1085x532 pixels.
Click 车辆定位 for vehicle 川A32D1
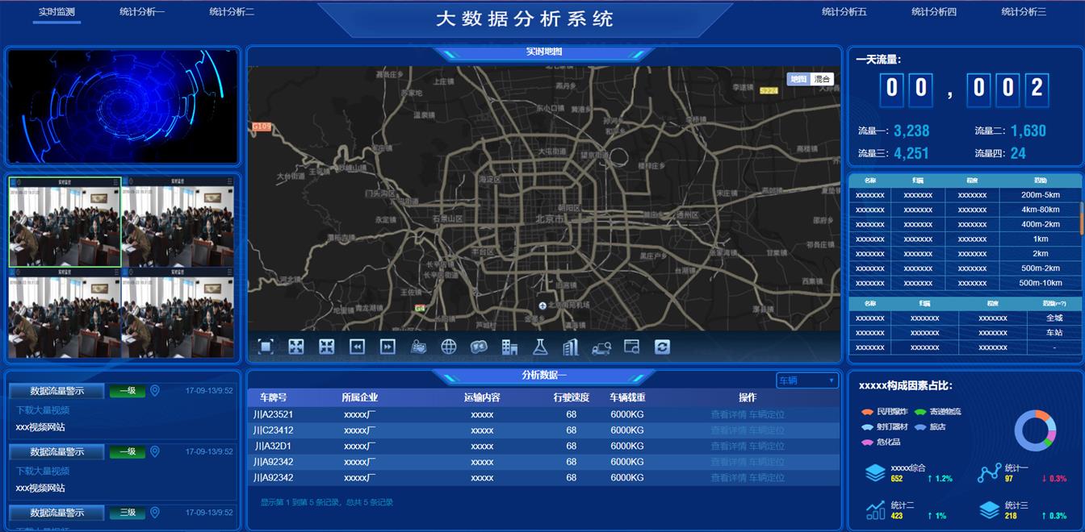point(767,446)
